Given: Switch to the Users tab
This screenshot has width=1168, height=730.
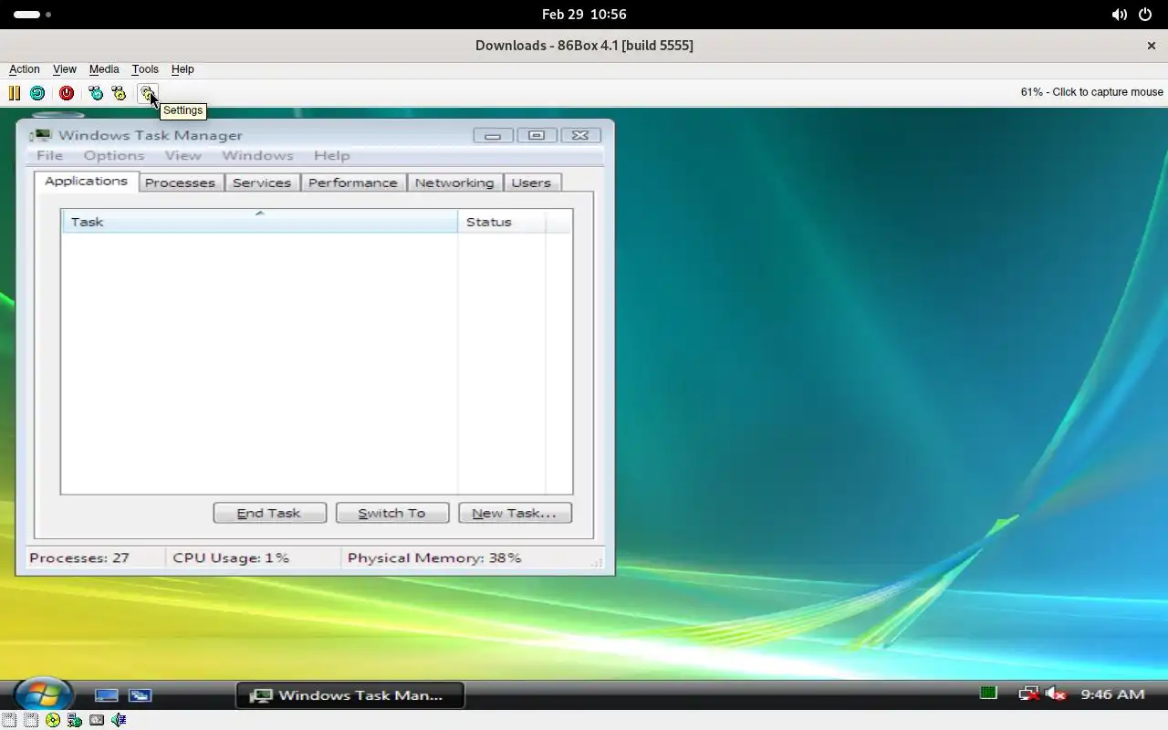Looking at the screenshot, I should click(x=531, y=182).
